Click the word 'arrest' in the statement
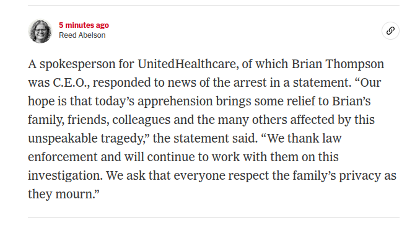The height and width of the screenshot is (225, 420). [250, 82]
